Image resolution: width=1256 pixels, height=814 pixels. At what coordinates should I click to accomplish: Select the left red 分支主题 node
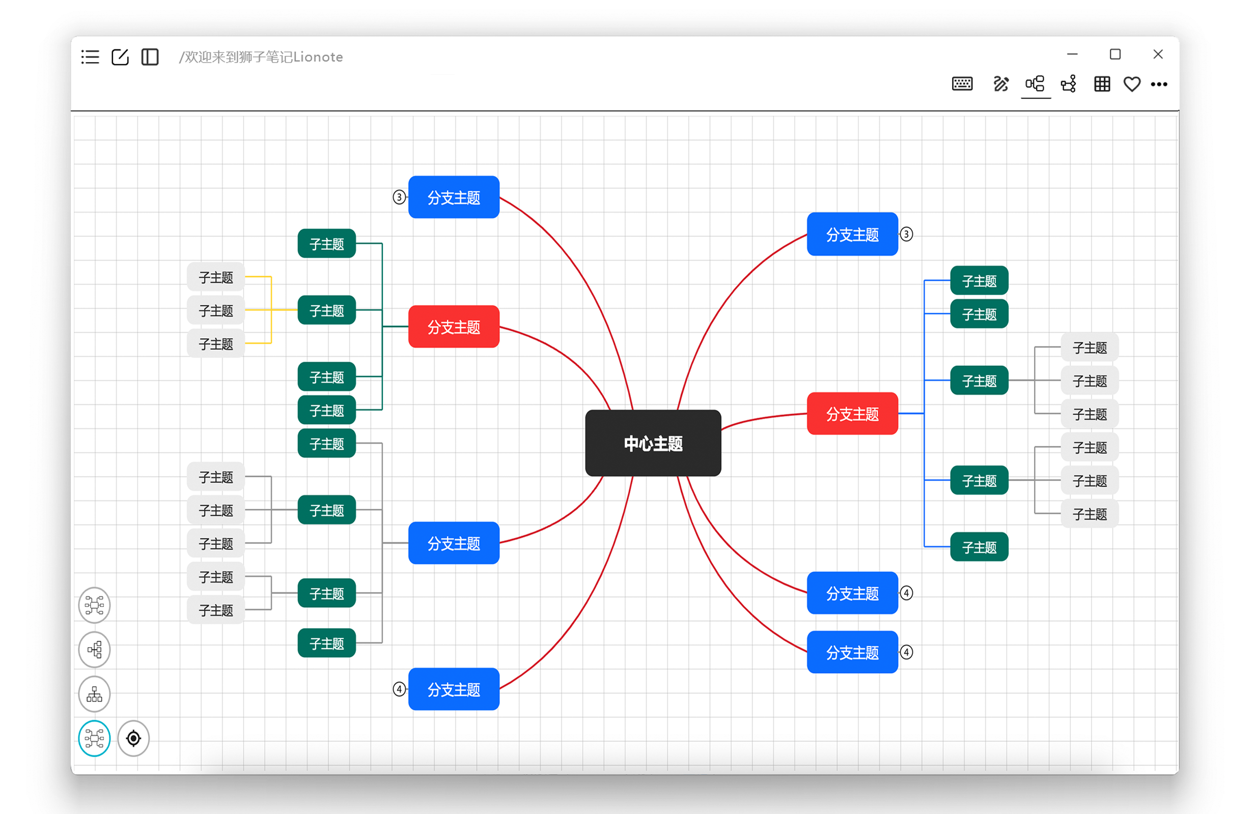click(x=454, y=327)
